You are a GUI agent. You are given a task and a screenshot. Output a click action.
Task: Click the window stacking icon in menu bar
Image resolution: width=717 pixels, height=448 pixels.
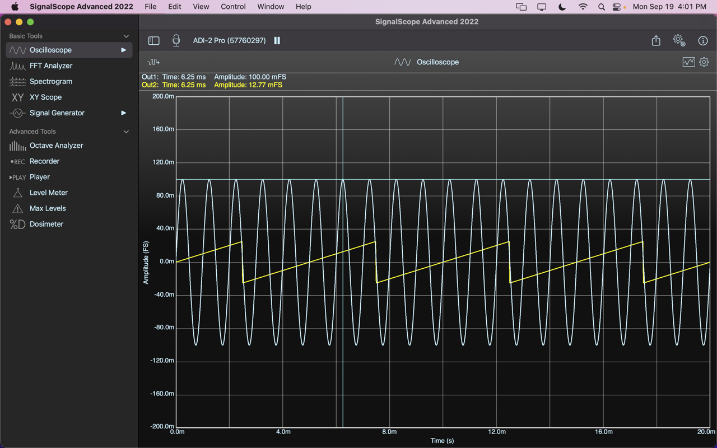tap(521, 7)
